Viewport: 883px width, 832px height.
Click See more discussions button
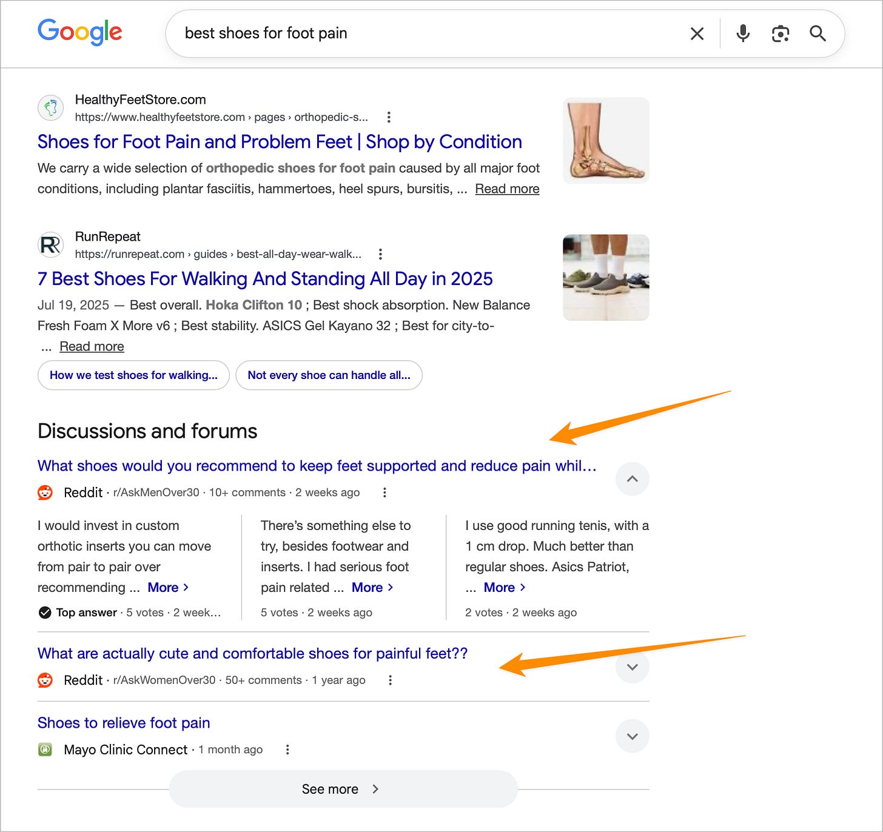pyautogui.click(x=343, y=789)
